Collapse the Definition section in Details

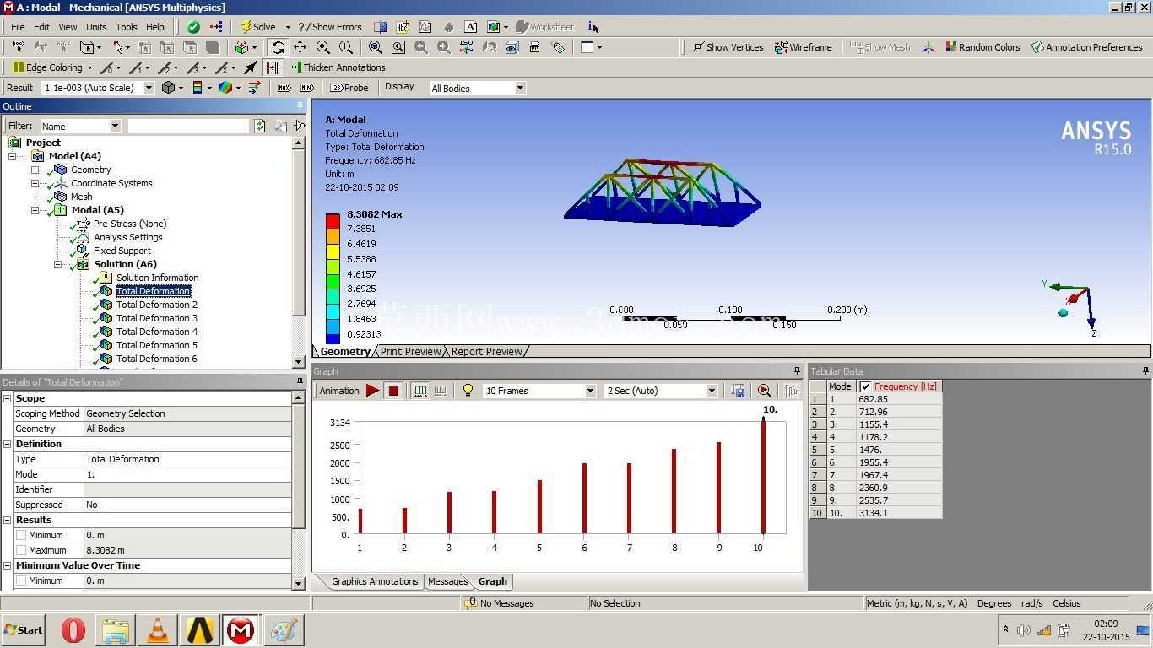point(7,444)
